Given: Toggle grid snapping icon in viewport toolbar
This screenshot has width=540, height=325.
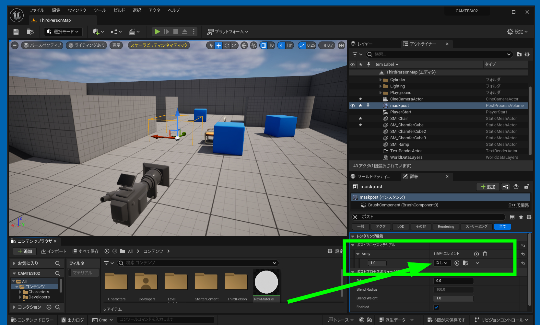Looking at the screenshot, I should [x=264, y=45].
